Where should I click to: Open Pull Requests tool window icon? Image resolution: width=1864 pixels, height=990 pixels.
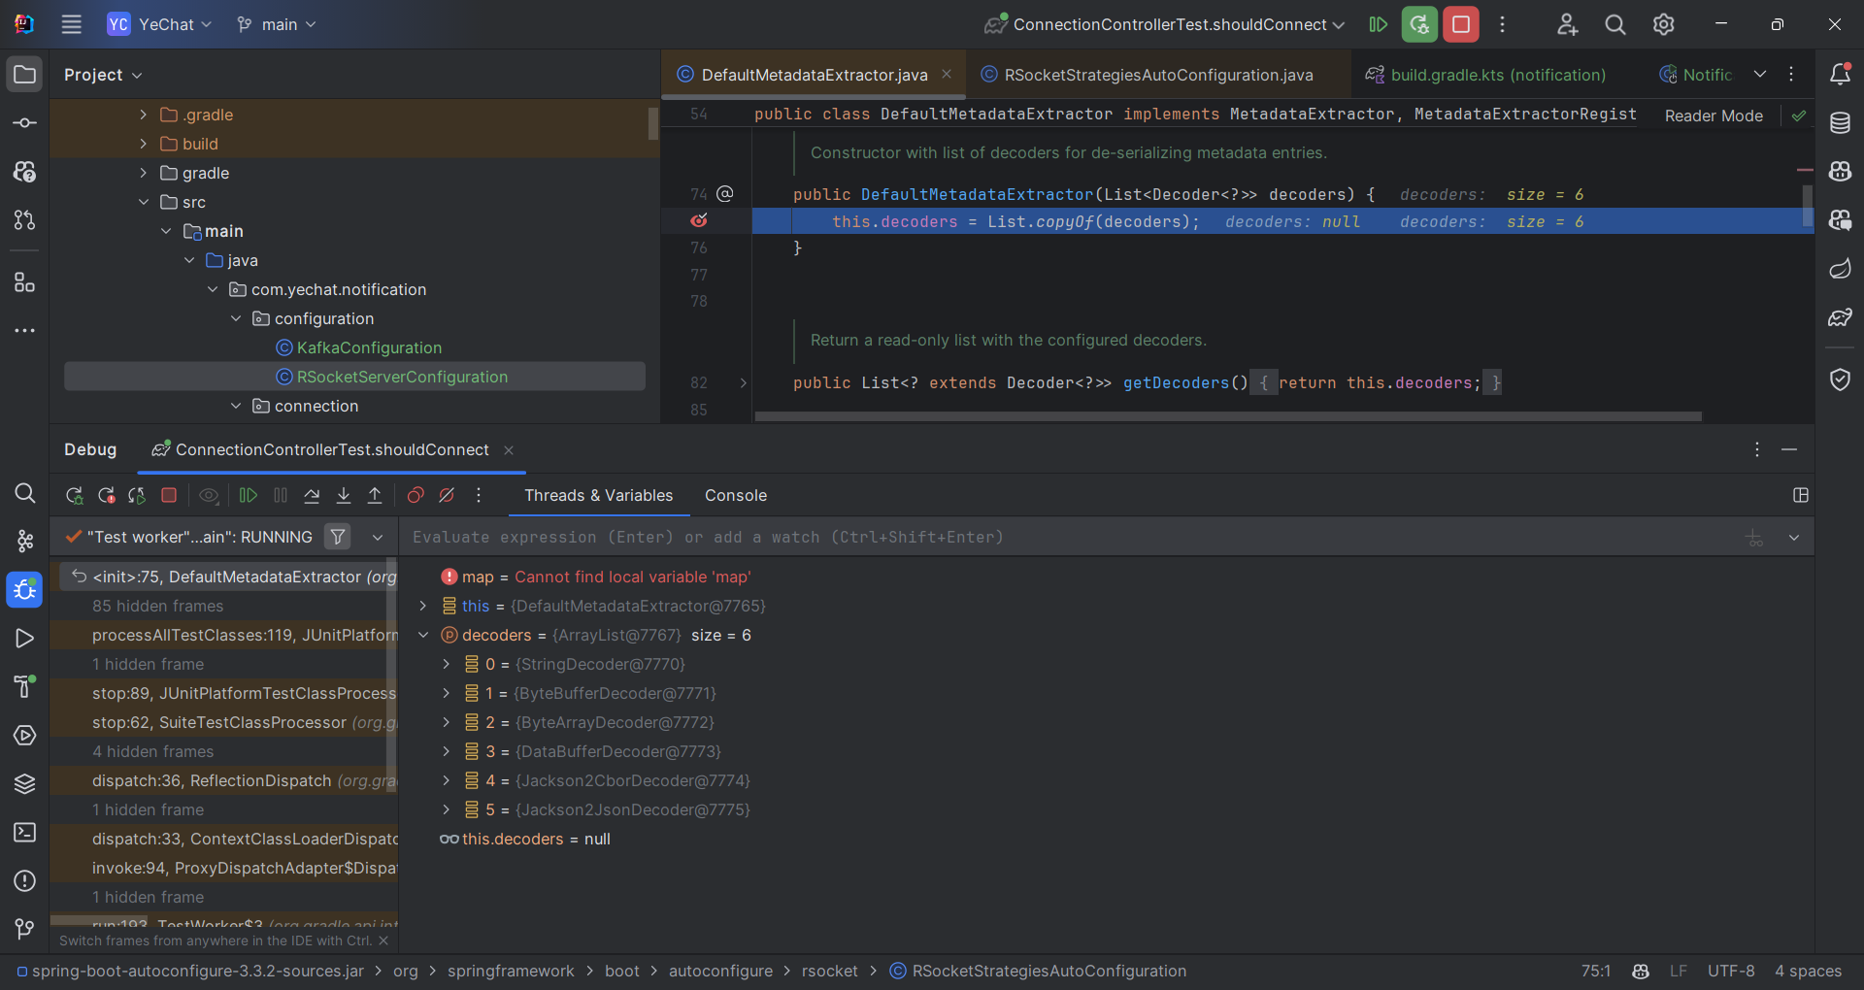[24, 220]
